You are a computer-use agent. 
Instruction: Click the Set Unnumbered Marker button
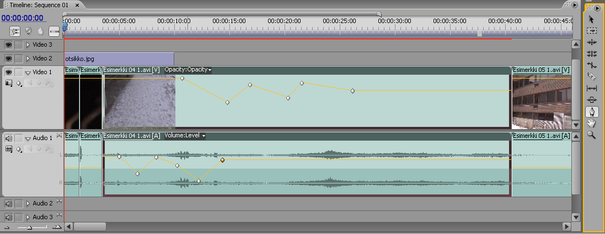40,31
